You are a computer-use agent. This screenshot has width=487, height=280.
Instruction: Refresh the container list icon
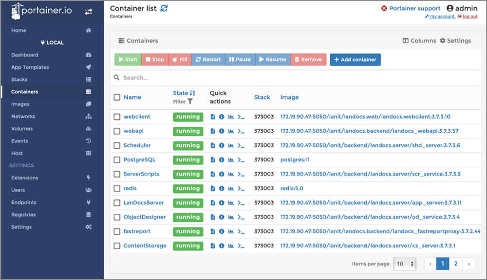coord(164,8)
